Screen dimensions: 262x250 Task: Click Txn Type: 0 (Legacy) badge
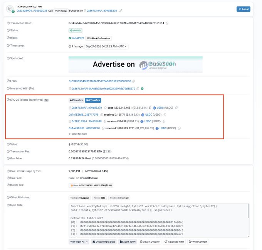(79, 198)
